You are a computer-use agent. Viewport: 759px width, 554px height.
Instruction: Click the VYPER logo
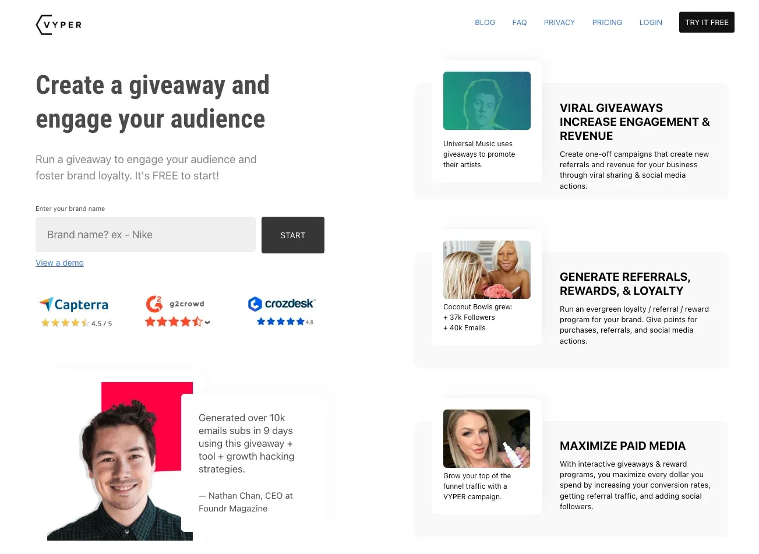click(x=59, y=24)
